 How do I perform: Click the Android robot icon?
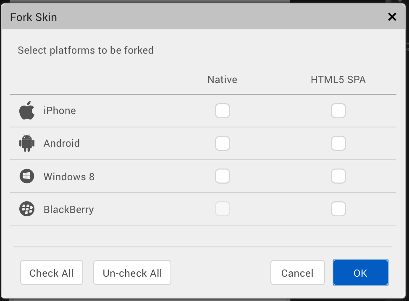click(27, 143)
